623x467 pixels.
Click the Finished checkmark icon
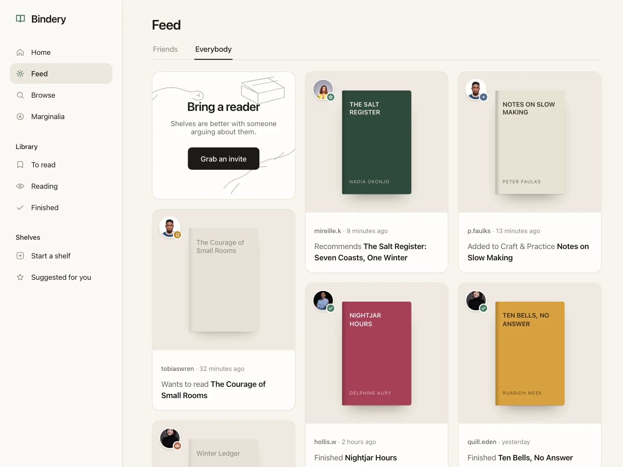click(x=20, y=207)
